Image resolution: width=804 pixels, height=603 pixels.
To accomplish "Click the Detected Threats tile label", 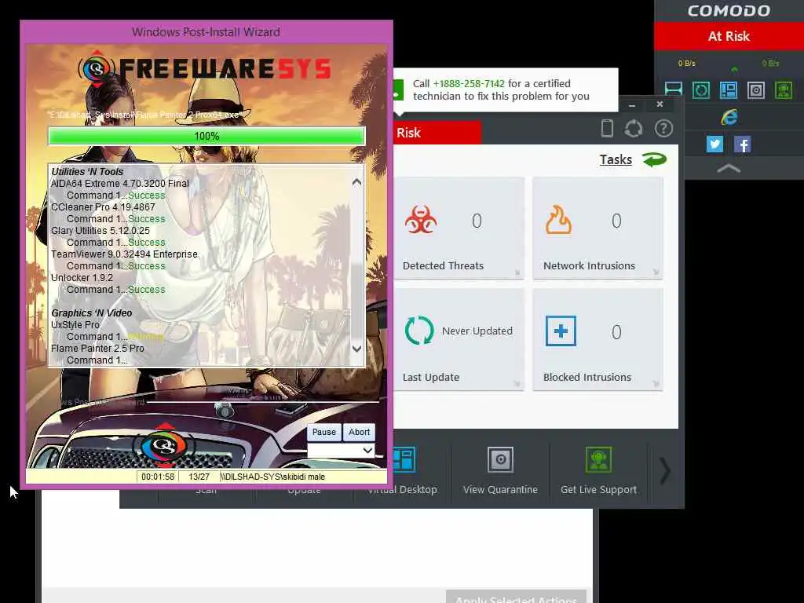I will point(443,265).
